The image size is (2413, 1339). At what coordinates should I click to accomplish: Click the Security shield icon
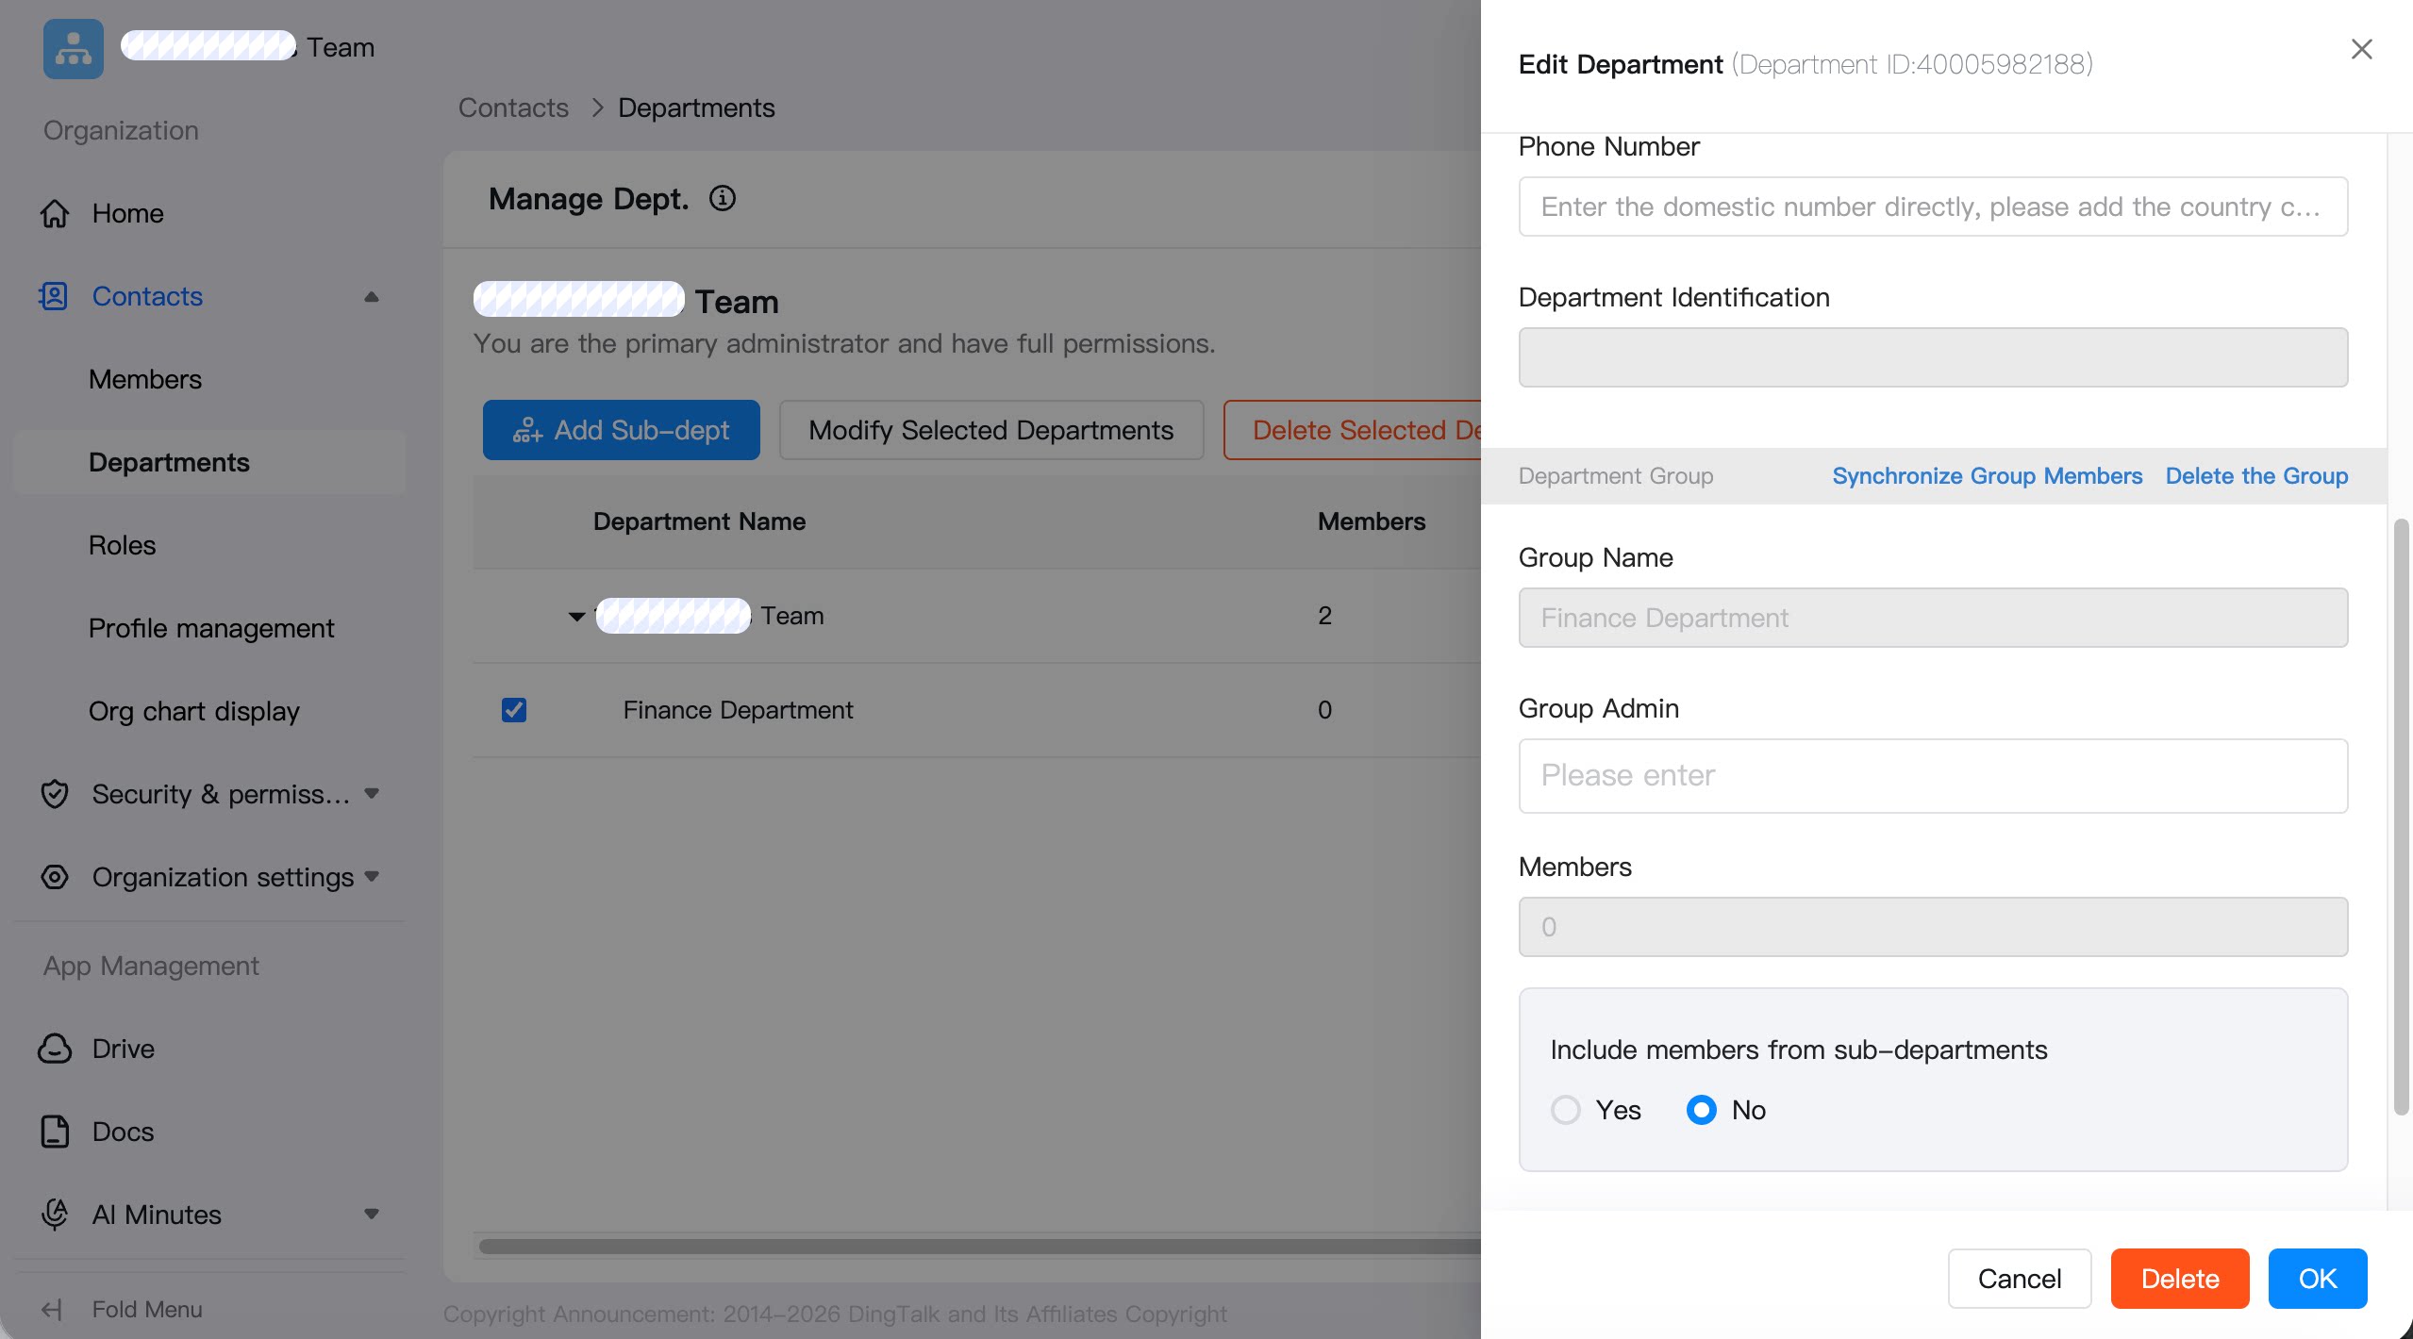point(55,794)
